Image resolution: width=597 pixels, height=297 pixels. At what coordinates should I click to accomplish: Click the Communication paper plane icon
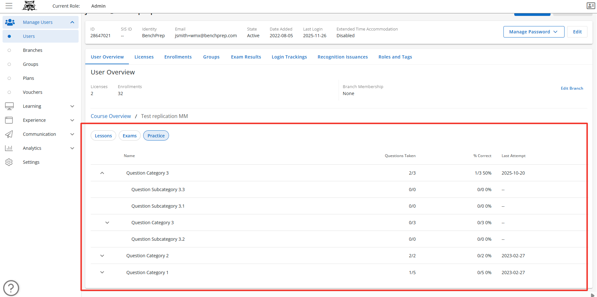tap(9, 134)
